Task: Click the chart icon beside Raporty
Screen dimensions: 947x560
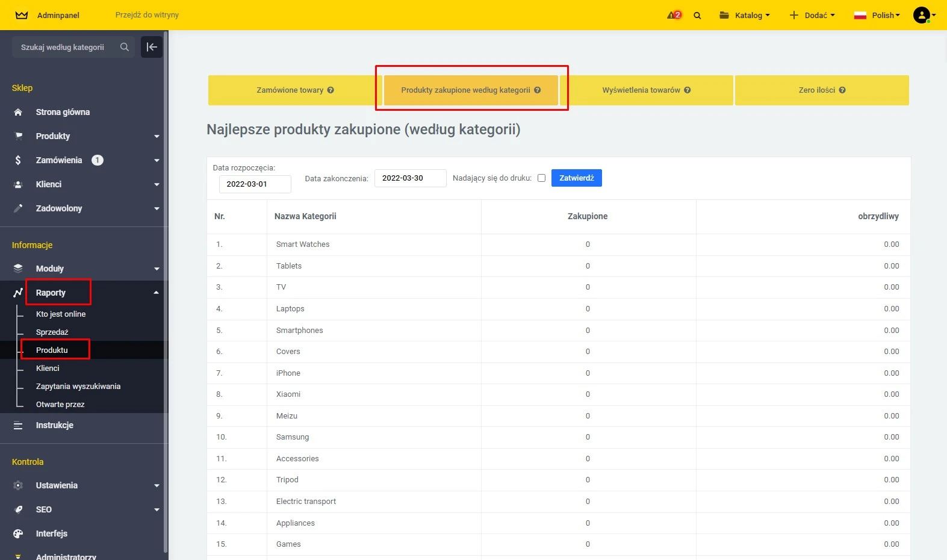Action: coord(18,293)
